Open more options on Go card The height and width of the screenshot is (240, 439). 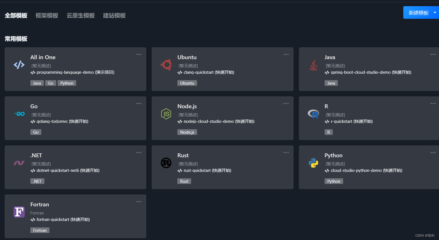tap(139, 103)
